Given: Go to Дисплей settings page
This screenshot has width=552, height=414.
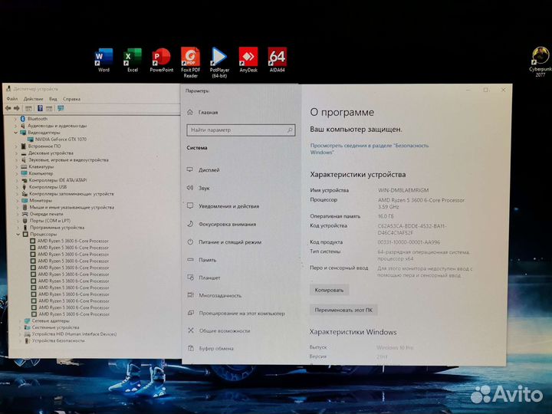Looking at the screenshot, I should click(x=209, y=170).
